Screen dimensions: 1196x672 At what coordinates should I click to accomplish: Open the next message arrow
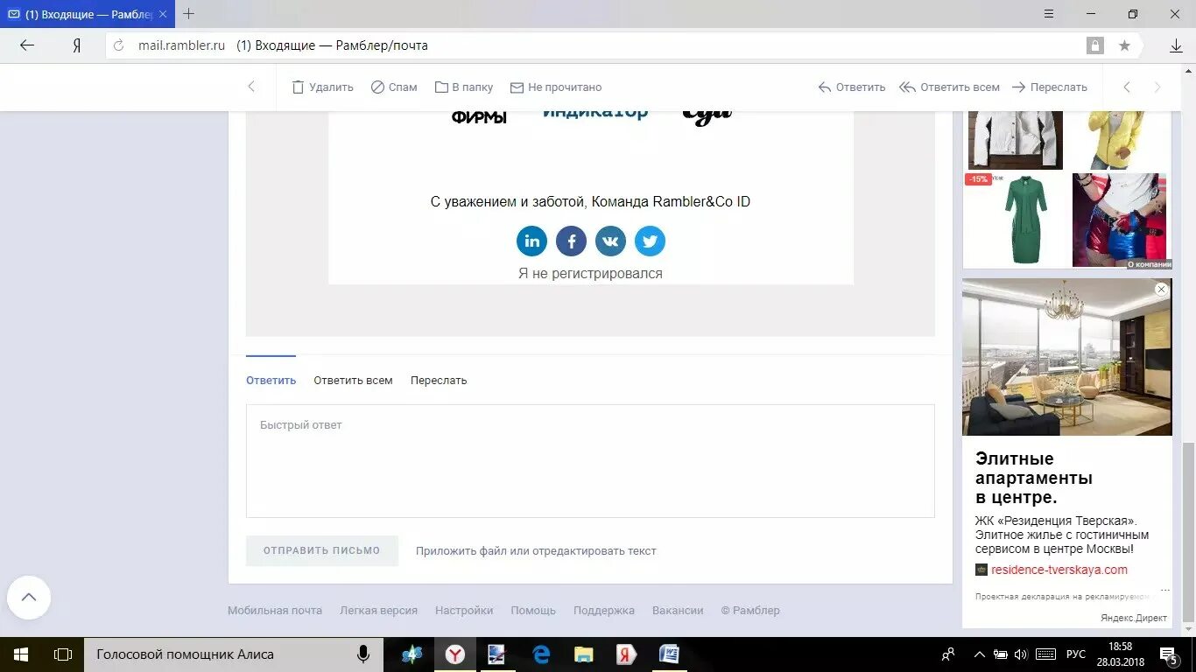(x=1157, y=87)
